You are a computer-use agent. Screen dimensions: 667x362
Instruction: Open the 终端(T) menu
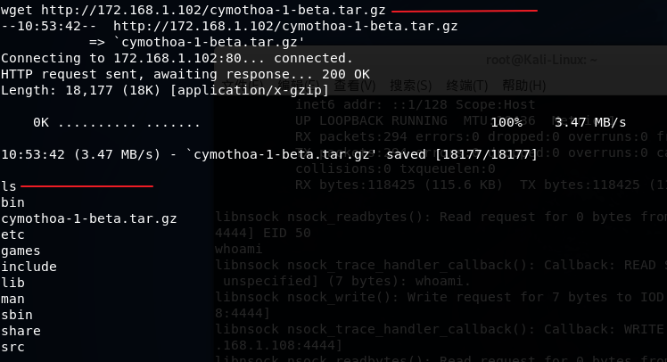(x=466, y=86)
